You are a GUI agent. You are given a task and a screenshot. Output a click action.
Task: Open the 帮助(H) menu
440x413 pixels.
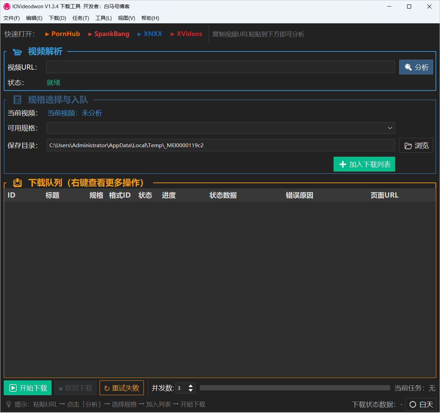coord(150,18)
